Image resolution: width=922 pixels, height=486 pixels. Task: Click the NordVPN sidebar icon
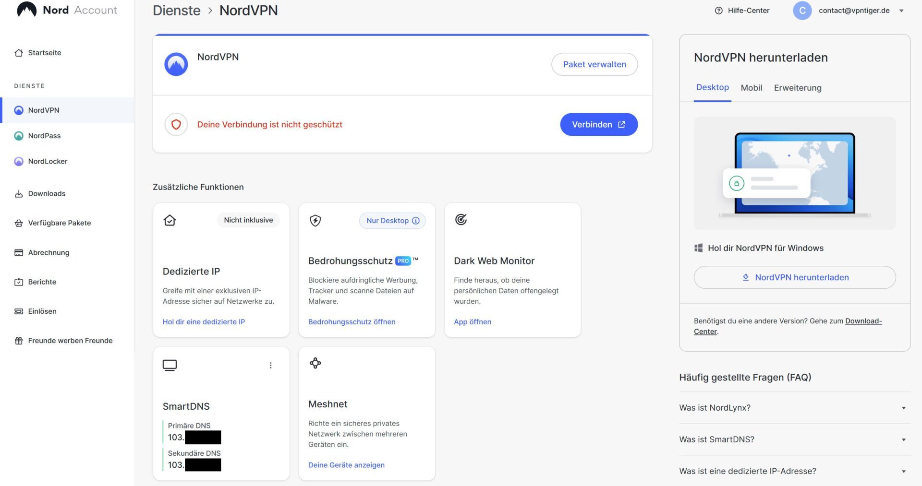coord(19,110)
